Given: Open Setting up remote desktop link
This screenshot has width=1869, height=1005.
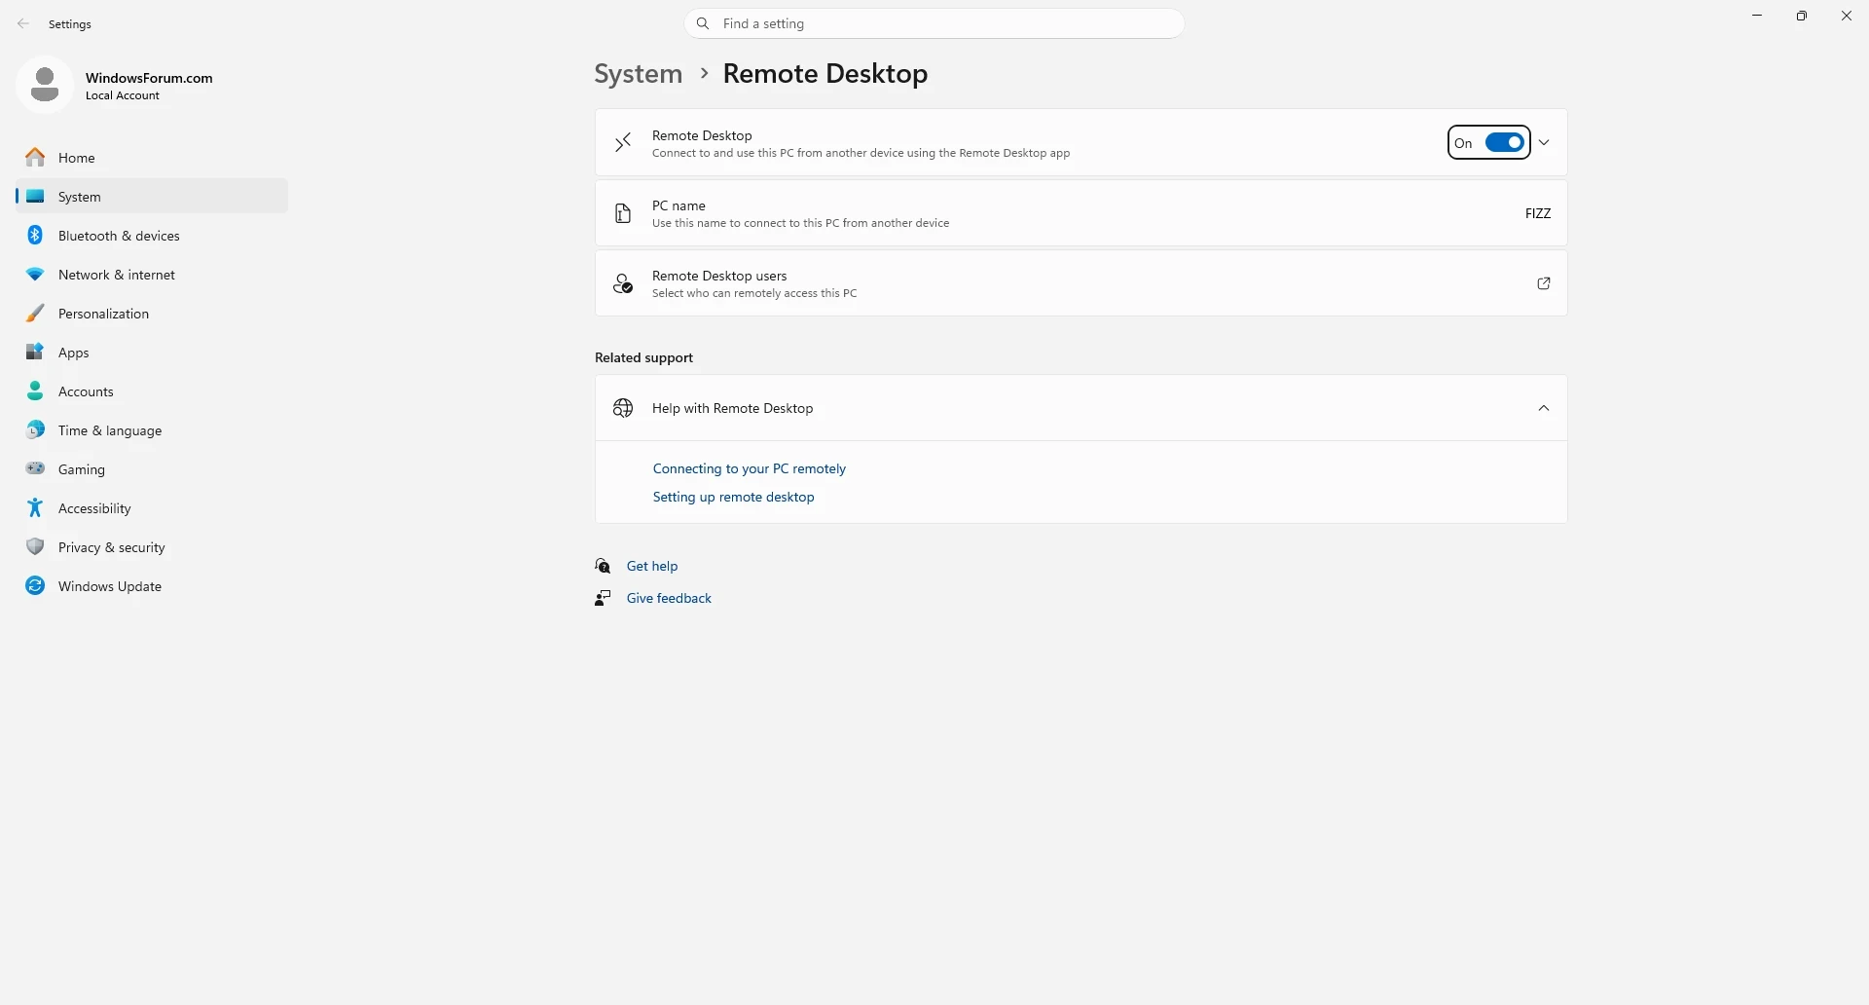Looking at the screenshot, I should (x=733, y=497).
